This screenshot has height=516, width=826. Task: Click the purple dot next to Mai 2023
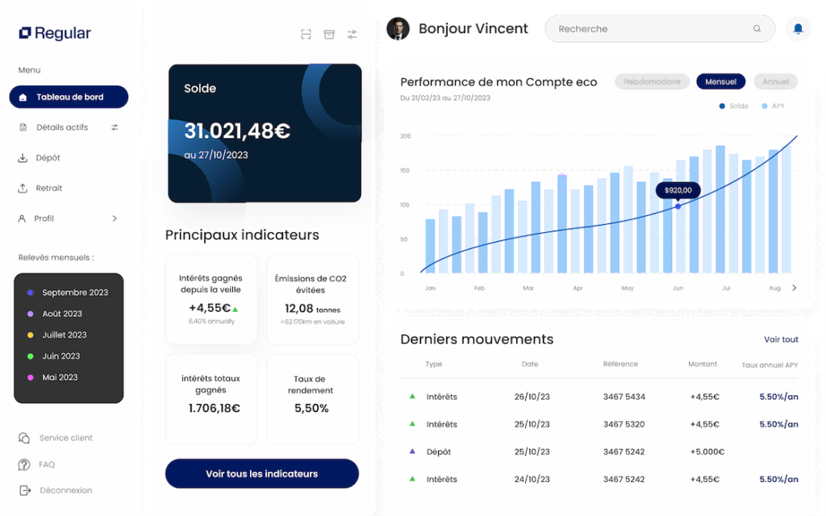[x=31, y=377]
